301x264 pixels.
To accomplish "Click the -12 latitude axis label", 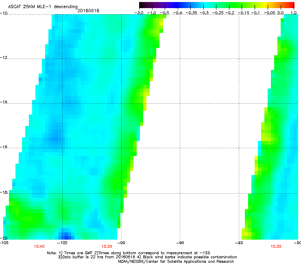I will 4,58.
